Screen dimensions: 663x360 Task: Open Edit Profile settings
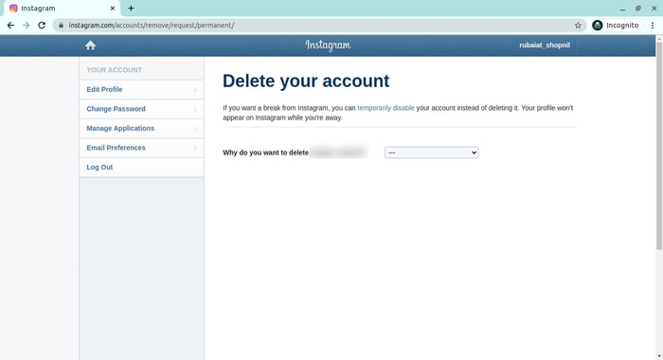click(x=141, y=90)
